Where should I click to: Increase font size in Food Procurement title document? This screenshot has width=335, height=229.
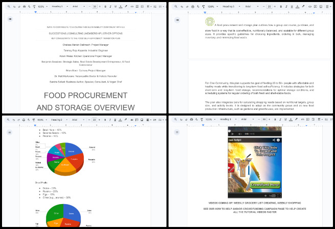tap(100, 7)
